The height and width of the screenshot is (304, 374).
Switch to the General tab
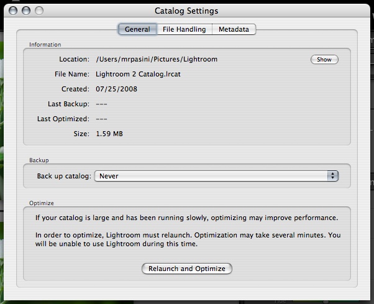[x=137, y=29]
